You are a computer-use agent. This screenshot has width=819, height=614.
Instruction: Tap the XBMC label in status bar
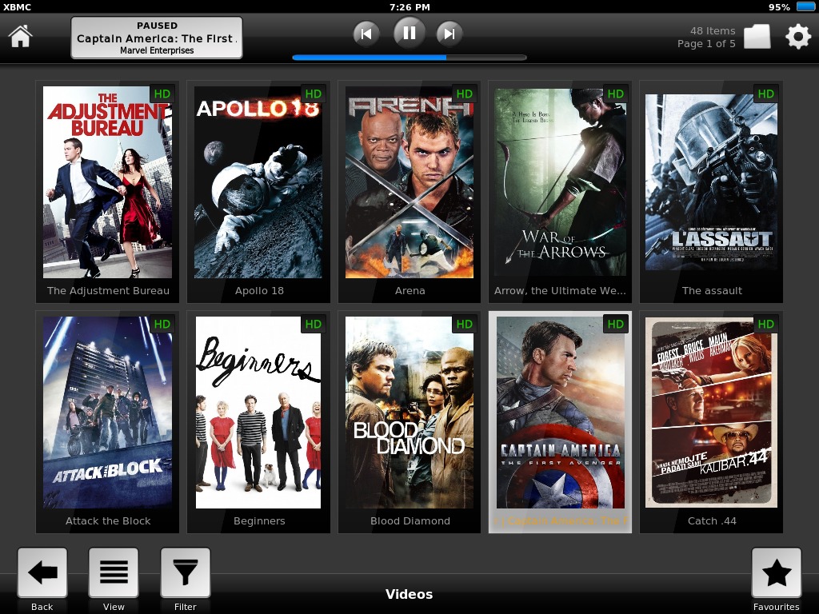17,6
